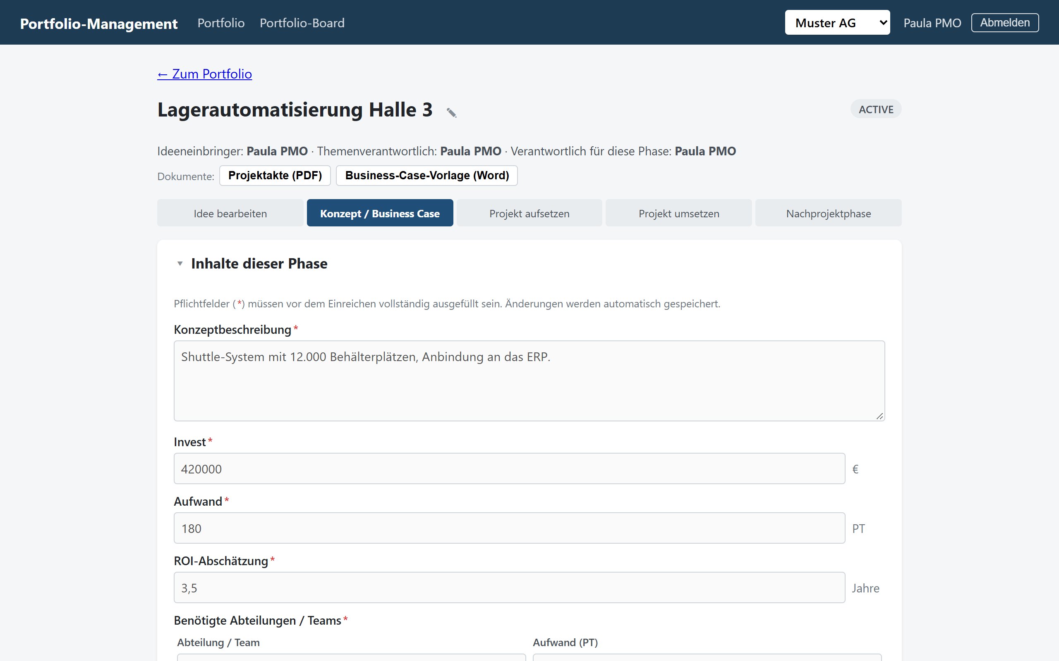
Task: Click the Benötigte Abteilungen / Teams label
Action: (x=257, y=621)
